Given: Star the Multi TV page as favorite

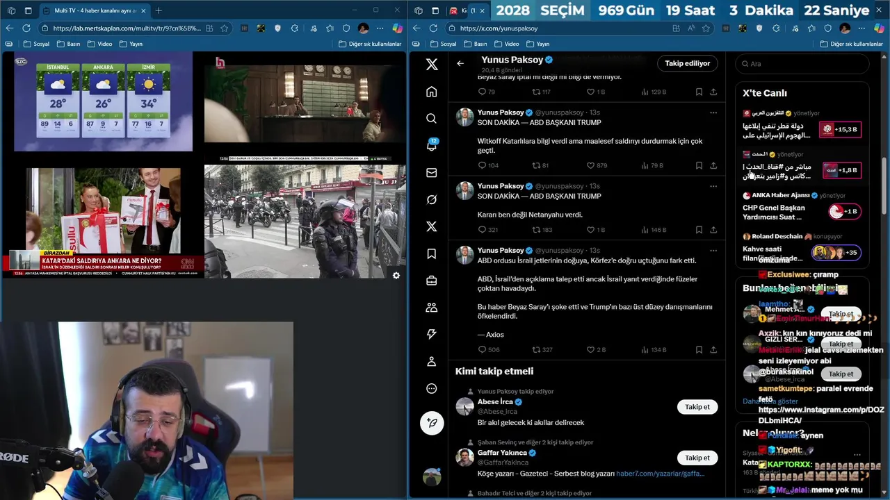Looking at the screenshot, I should pos(225,28).
